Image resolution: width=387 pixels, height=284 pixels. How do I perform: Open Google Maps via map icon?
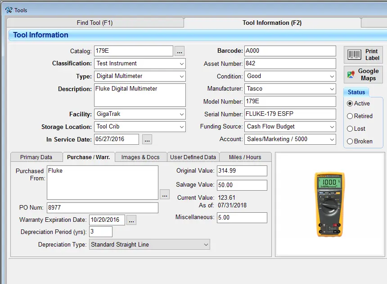[351, 75]
